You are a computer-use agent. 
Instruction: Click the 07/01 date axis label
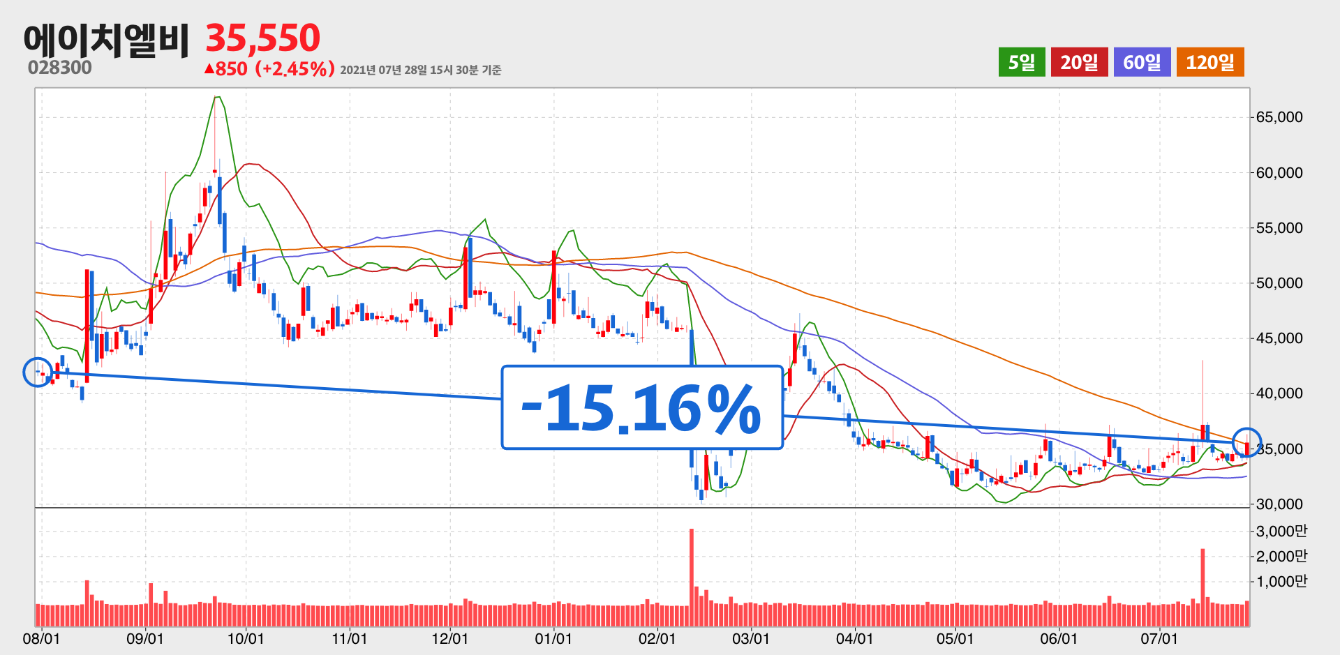(1159, 638)
